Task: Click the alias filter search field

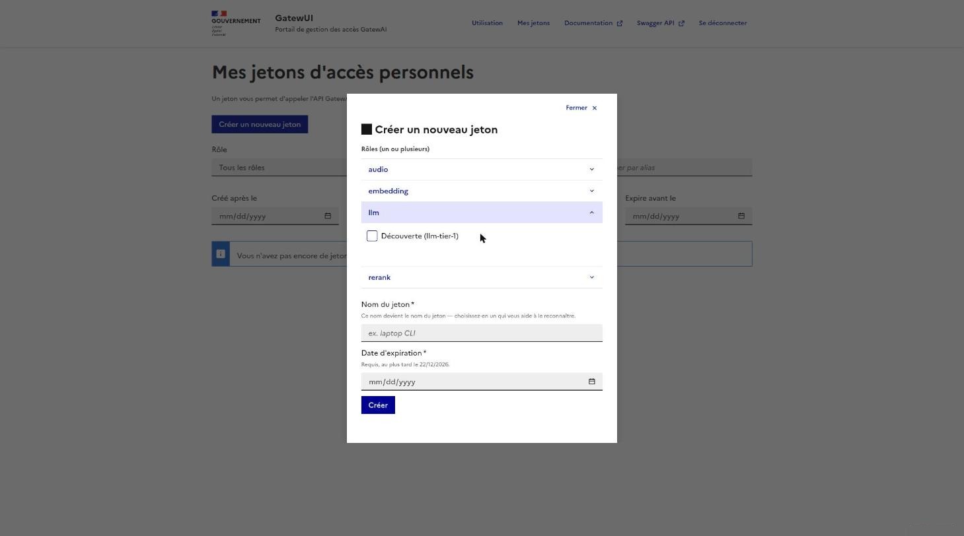Action: (685, 168)
